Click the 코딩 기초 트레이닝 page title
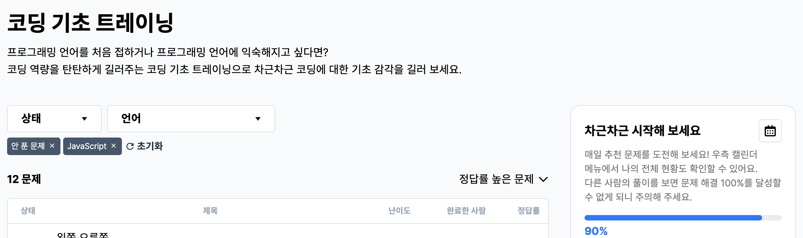This screenshot has height=238, width=803. click(90, 23)
